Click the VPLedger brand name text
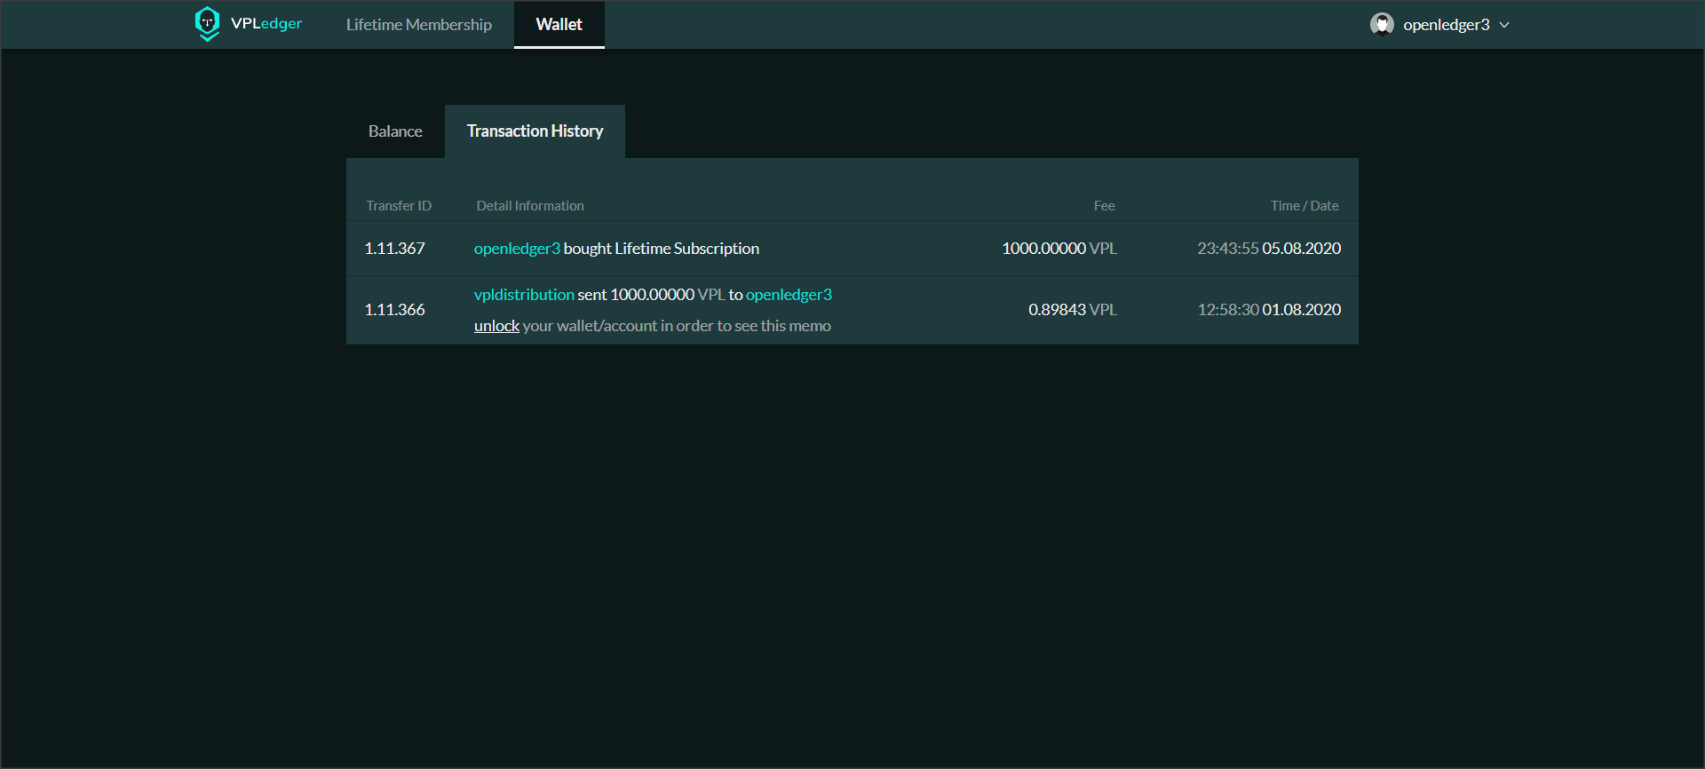1705x769 pixels. [x=266, y=24]
